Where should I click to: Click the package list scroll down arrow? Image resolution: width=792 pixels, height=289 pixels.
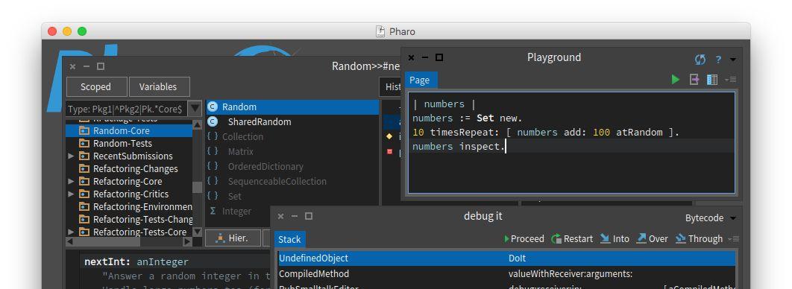tap(198, 232)
